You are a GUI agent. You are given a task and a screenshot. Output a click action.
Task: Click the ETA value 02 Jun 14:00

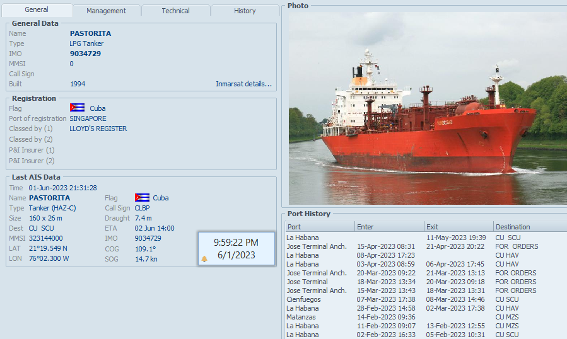[x=155, y=228]
